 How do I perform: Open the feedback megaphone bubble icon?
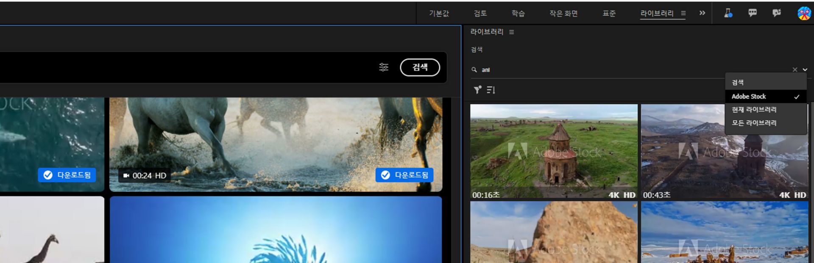click(777, 13)
